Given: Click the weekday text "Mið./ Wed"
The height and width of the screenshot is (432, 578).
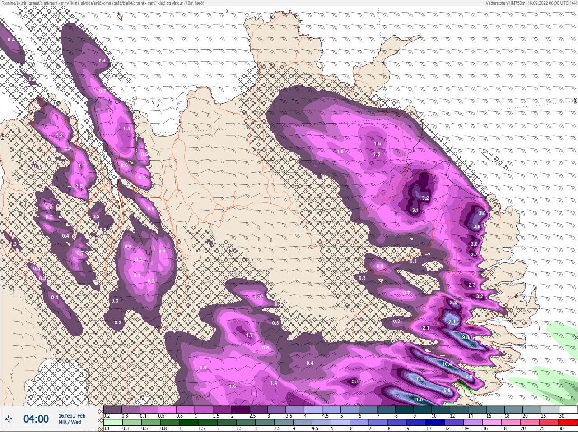Looking at the screenshot, I should [x=70, y=422].
